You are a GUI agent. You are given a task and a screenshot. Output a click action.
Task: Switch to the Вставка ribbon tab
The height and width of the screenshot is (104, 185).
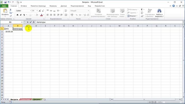[24, 6]
